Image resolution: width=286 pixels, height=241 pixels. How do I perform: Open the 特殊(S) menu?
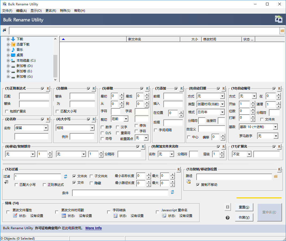[x=65, y=11]
